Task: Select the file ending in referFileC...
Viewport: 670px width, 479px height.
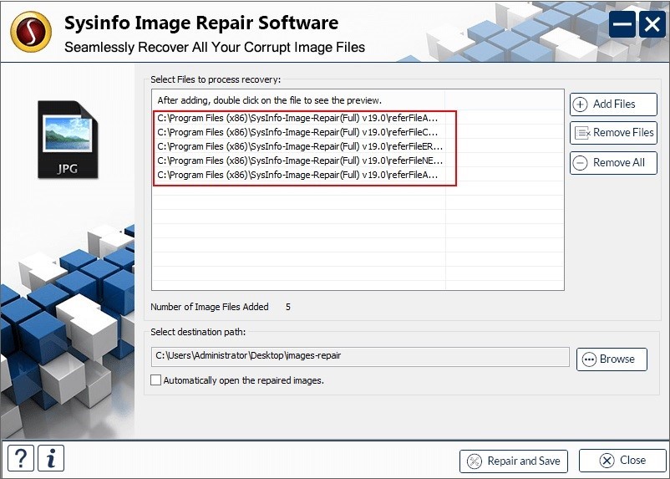Action: 298,132
